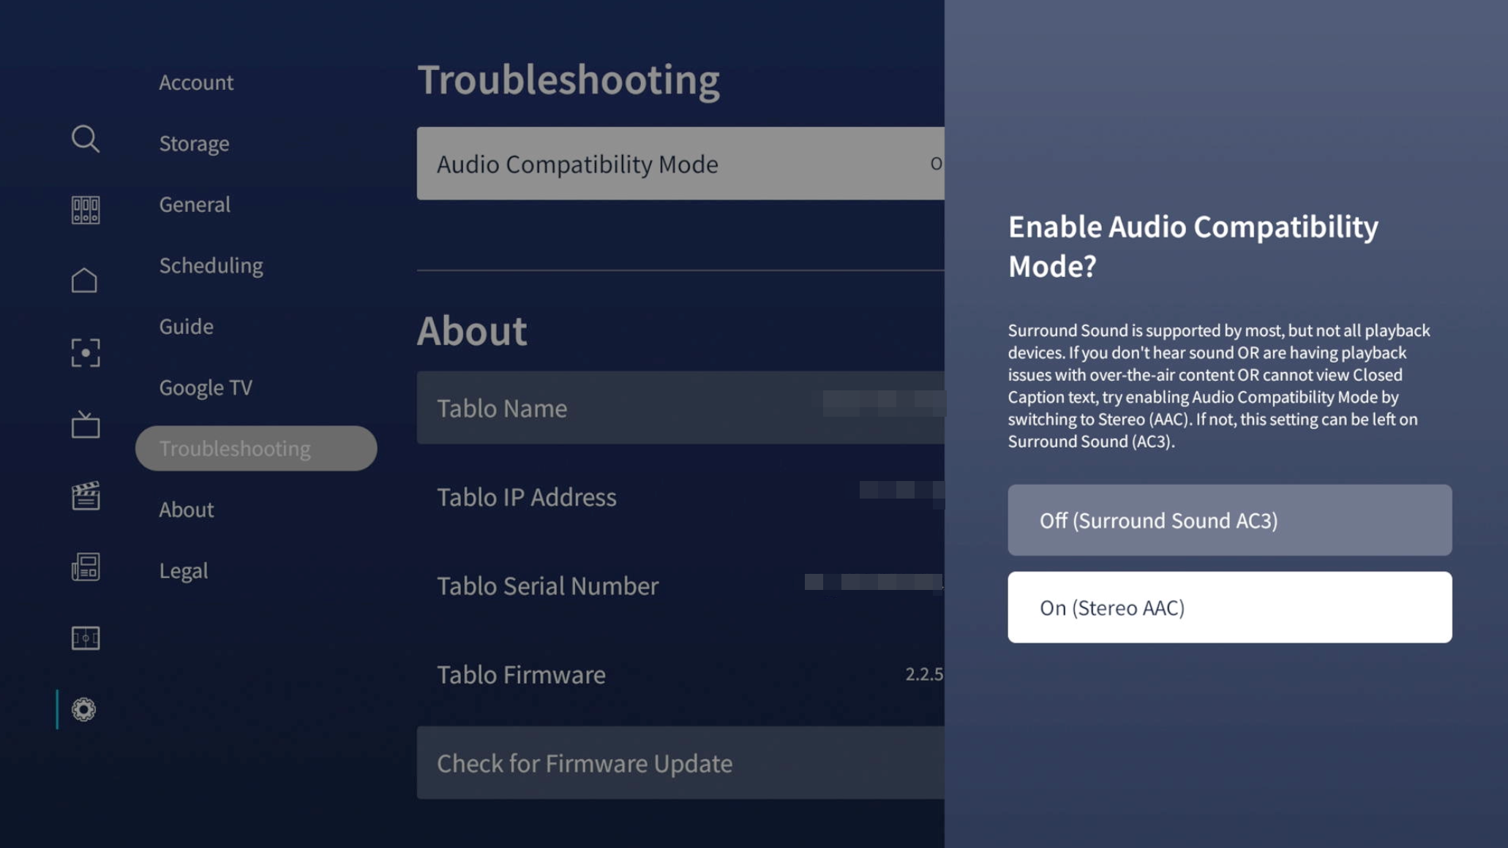The width and height of the screenshot is (1508, 848).
Task: Go to the Home icon
Action: [x=85, y=281]
